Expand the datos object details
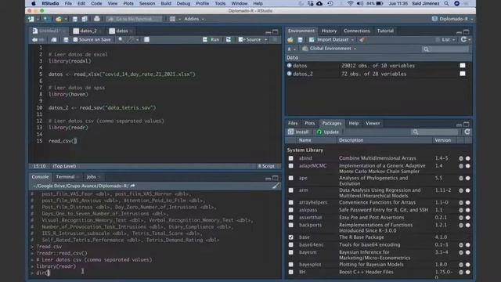The height and width of the screenshot is (282, 501). [x=289, y=66]
